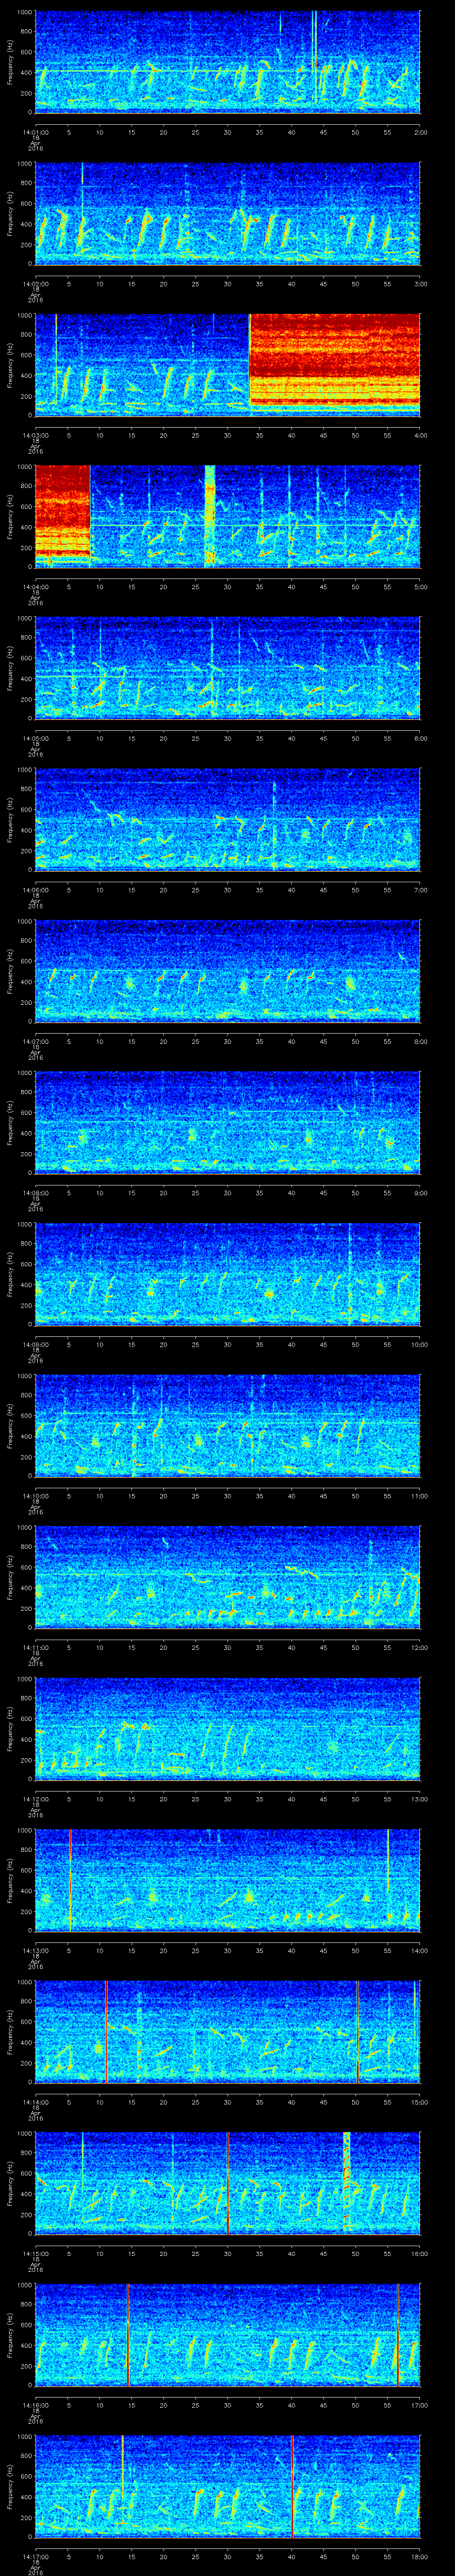Viewport: 455px width, 2576px height.
Task: Click 'Frequency (Hz)' axis title of the 14:01:00 panel
Action: click(10, 62)
